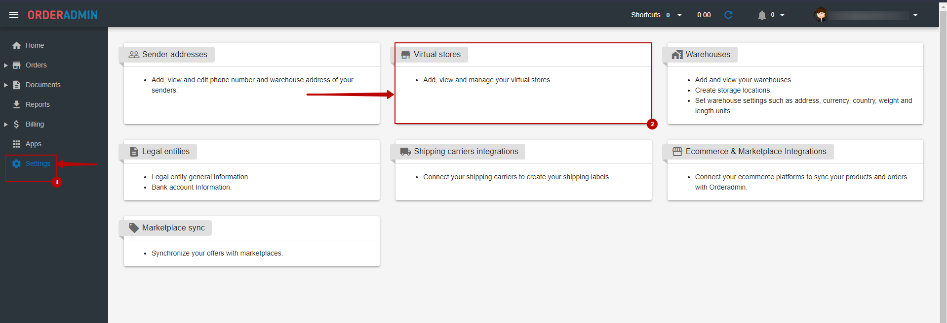Click the ORDERADMIN logo

coord(63,15)
